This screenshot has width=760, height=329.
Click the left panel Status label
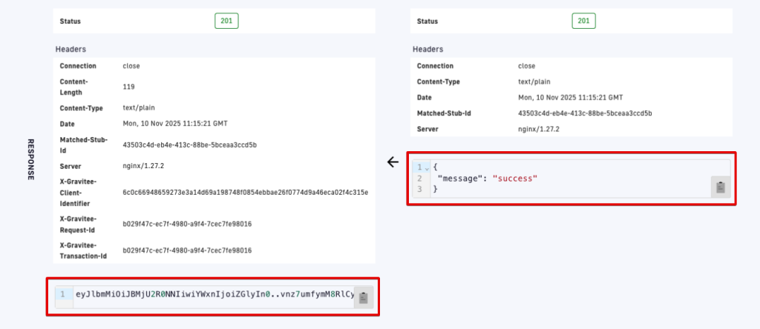point(71,21)
